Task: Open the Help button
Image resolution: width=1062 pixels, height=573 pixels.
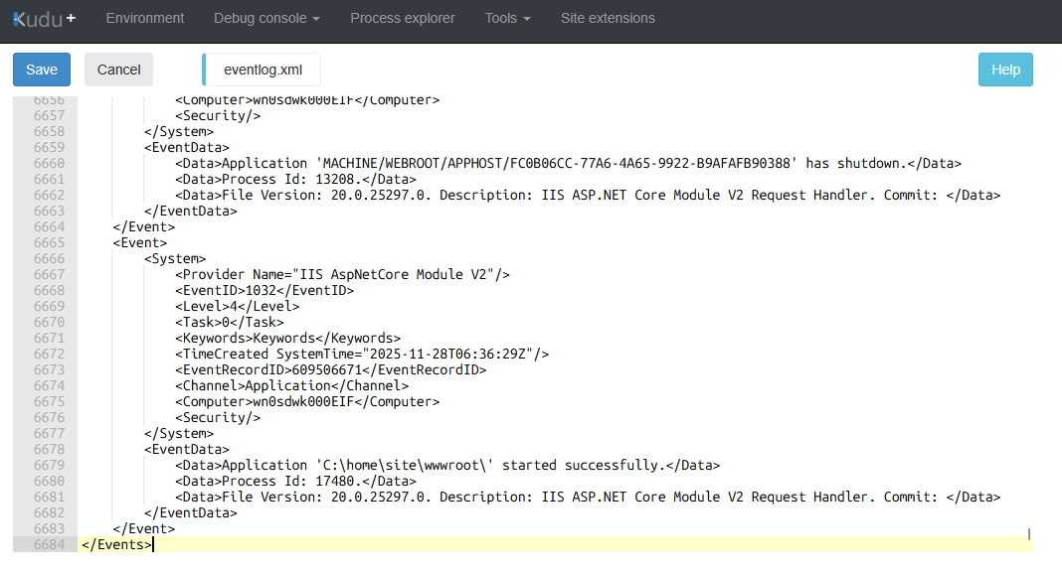Action: [x=1005, y=70]
